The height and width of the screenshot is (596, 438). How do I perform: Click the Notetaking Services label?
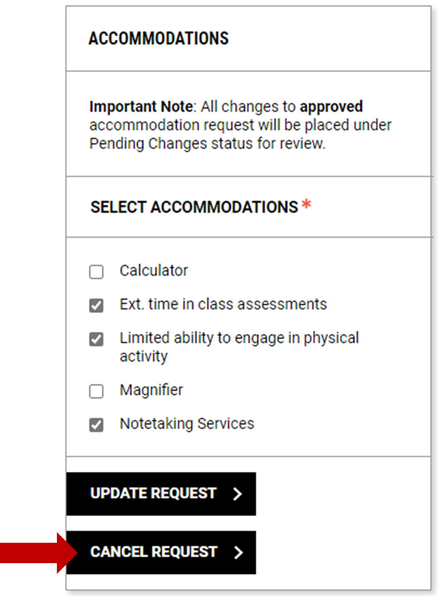click(x=186, y=424)
